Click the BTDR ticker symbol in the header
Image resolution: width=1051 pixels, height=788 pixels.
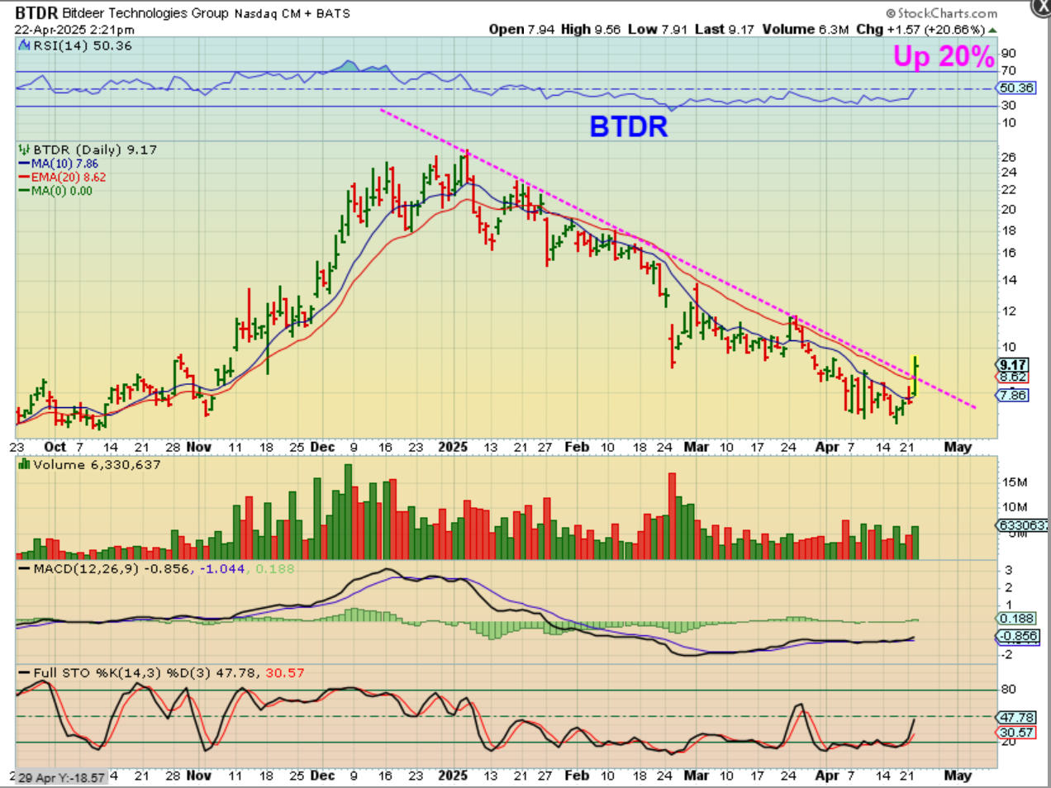pyautogui.click(x=36, y=13)
